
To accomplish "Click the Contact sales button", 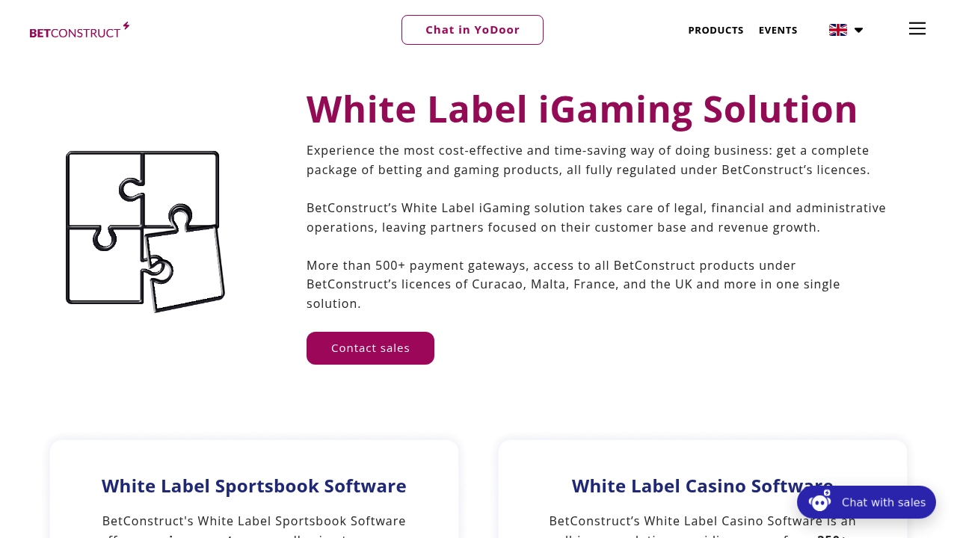I will click(370, 347).
